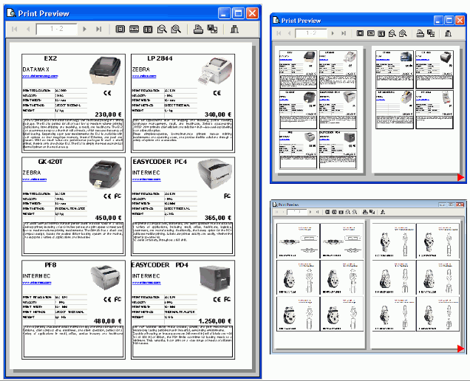Go to previous page in upper-right preview window

(x=289, y=33)
